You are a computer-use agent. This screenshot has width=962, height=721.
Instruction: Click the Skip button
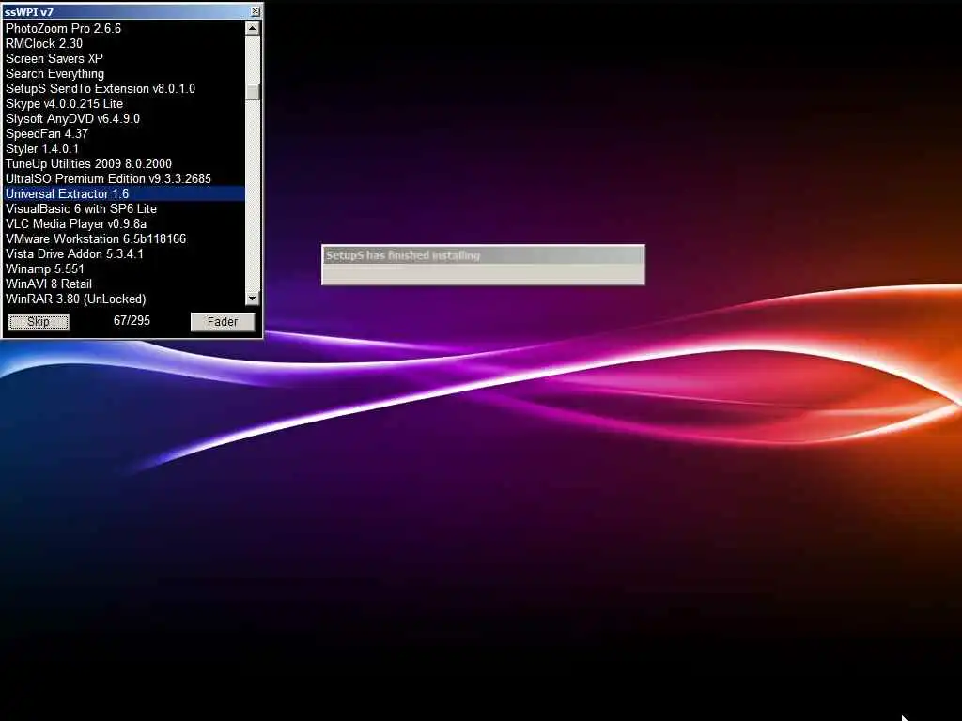pyautogui.click(x=38, y=322)
